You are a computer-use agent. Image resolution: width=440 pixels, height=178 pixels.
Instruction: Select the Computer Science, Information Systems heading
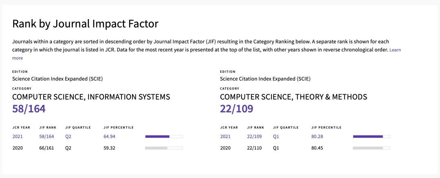pyautogui.click(x=91, y=97)
